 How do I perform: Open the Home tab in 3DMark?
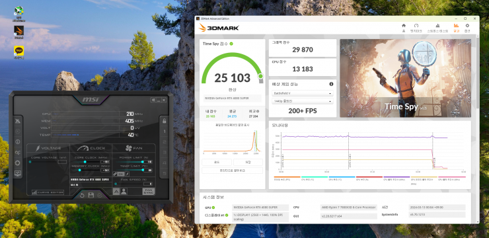404,28
